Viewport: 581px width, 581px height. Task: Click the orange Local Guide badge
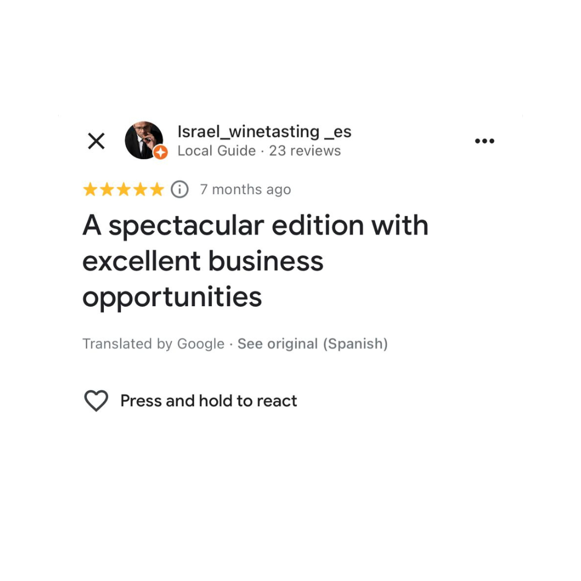(160, 153)
